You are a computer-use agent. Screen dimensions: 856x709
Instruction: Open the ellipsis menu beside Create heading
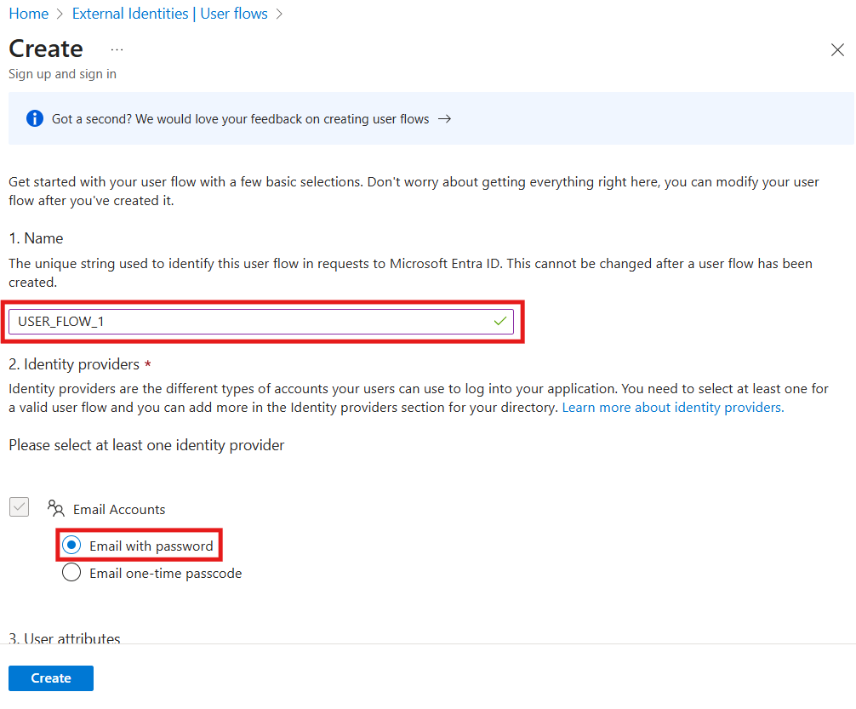117,49
